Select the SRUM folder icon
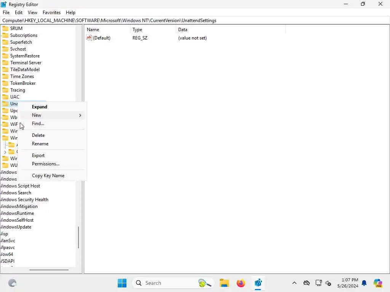390x292 pixels. [x=5, y=28]
